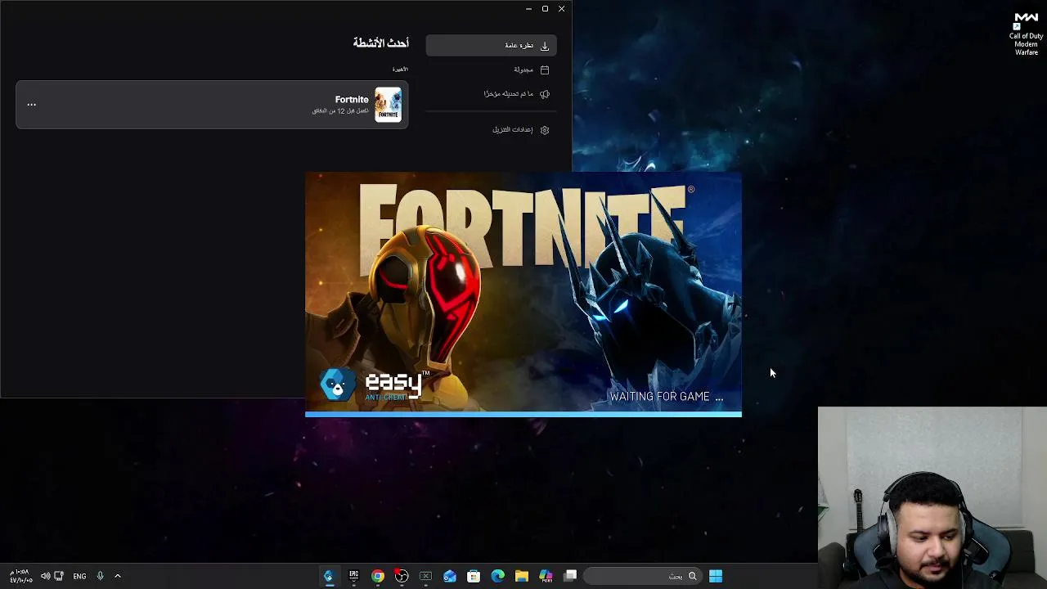Open Epic Games Launcher from the taskbar

353,576
